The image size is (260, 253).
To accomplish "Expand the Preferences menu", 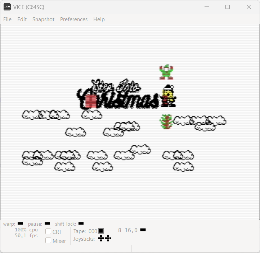I will [x=74, y=19].
